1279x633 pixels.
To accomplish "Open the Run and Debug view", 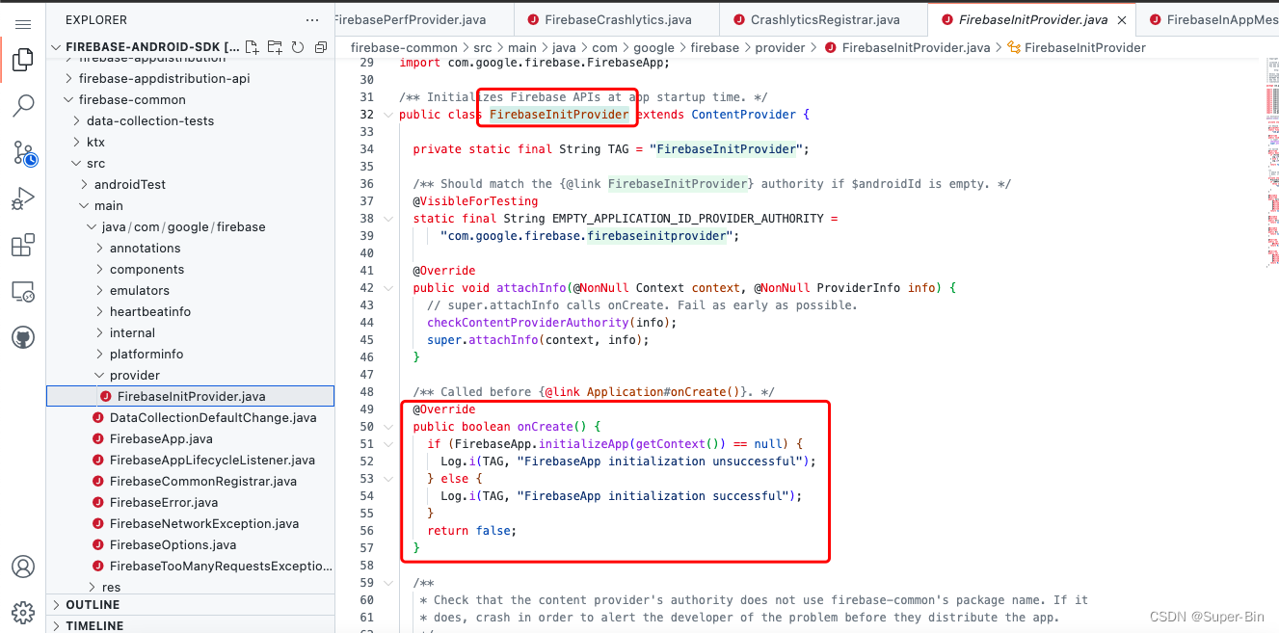I will [x=23, y=198].
